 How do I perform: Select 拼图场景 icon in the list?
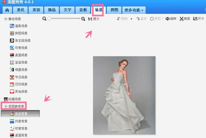click(12, 33)
